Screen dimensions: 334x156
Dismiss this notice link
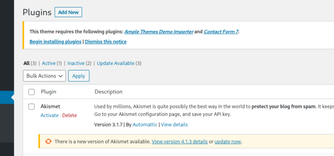coord(106,42)
